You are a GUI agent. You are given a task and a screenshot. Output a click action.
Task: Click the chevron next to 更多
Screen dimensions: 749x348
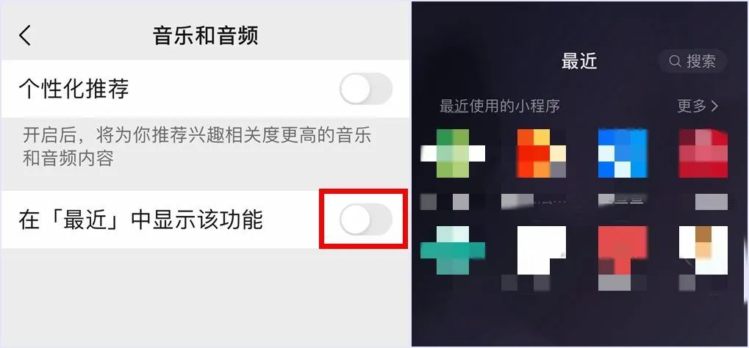[x=714, y=106]
